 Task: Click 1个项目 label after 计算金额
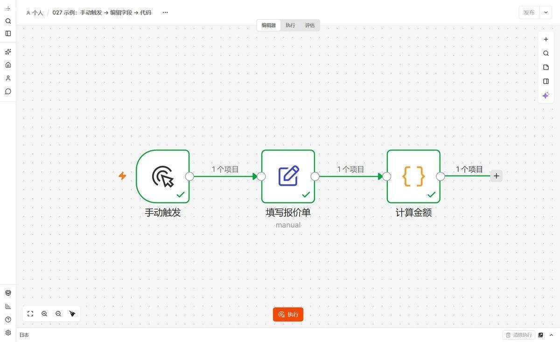tap(469, 169)
